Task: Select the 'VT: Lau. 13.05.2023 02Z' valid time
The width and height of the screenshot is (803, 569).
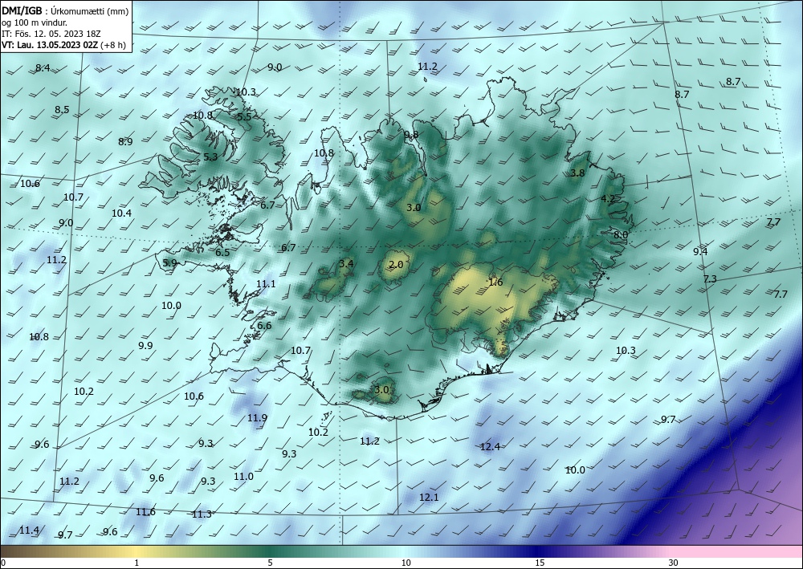Action: click(50, 45)
